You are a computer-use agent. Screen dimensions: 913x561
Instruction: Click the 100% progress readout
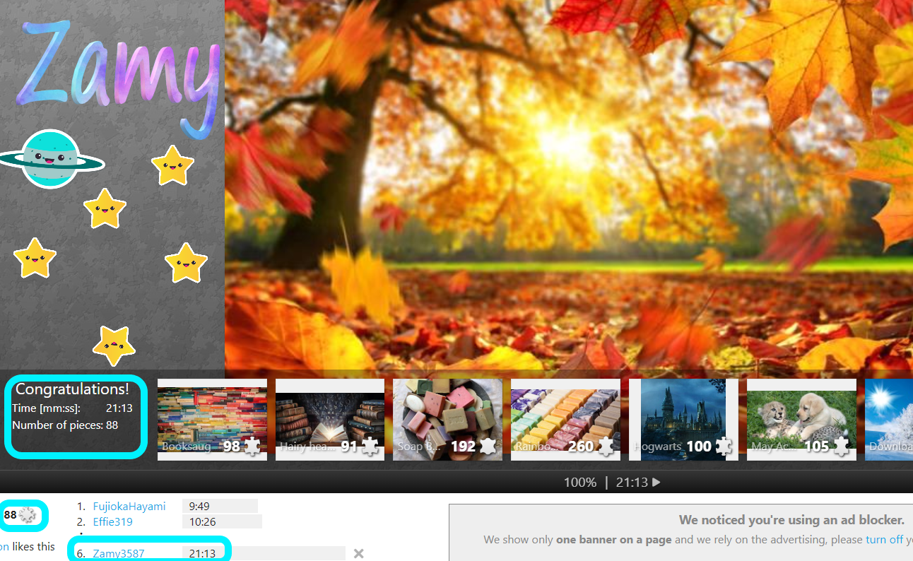tap(580, 483)
